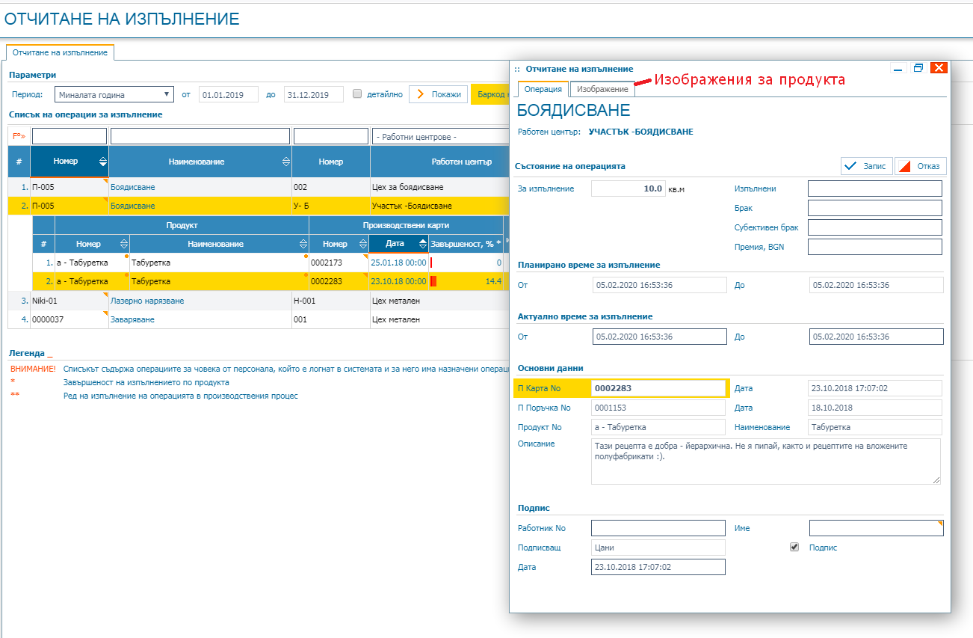
Task: Select the main Отчитане на изпълнение tab
Action: coord(60,52)
